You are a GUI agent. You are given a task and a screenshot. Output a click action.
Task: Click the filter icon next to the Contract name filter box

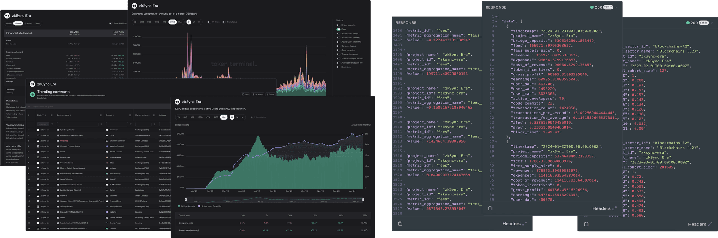pyautogui.click(x=101, y=124)
